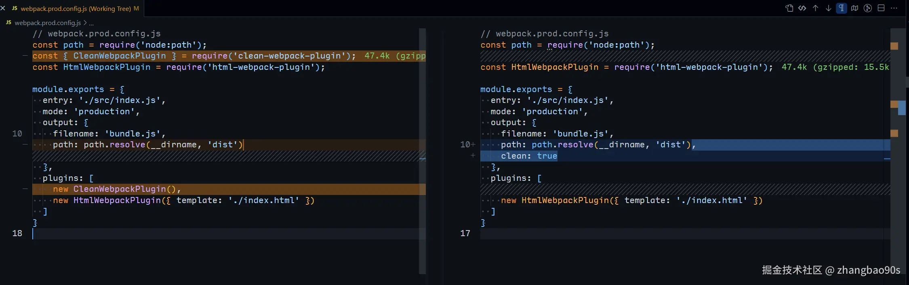Toggle the minimap map icon
909x285 pixels.
854,8
